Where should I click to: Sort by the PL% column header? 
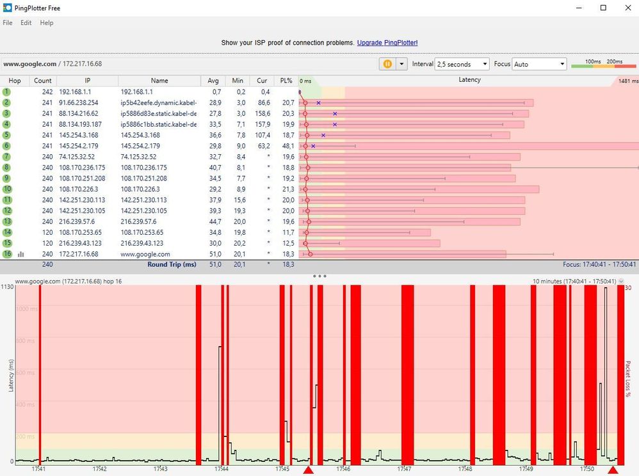(286, 81)
